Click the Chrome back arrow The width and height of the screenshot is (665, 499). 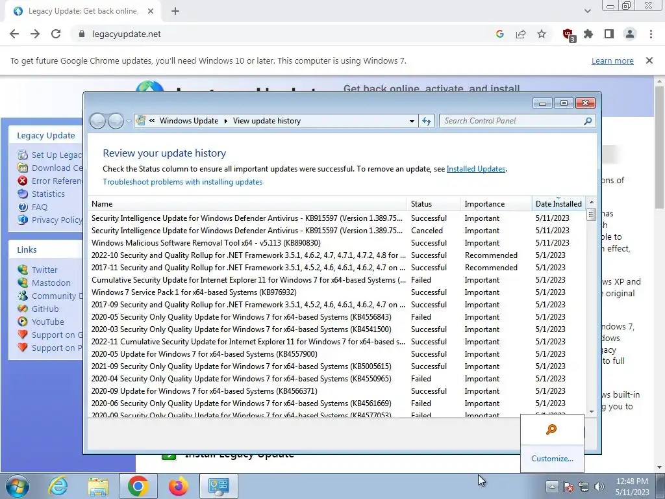tap(14, 34)
